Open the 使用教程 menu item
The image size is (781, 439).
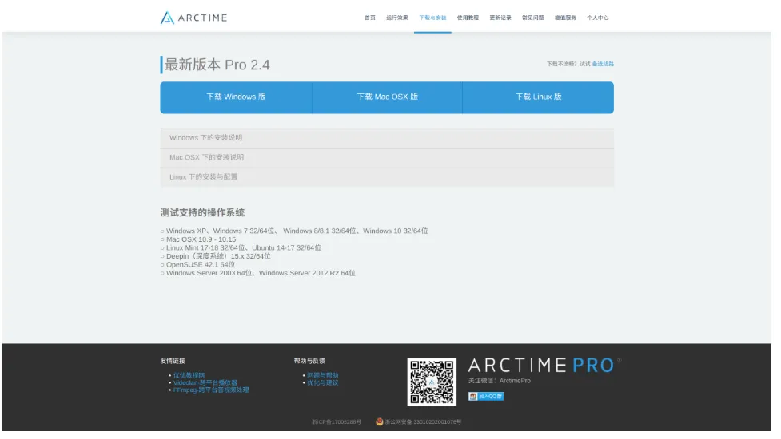[x=468, y=18]
